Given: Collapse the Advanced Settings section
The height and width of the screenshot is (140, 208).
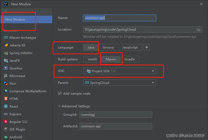Looking at the screenshot, I should (59, 106).
